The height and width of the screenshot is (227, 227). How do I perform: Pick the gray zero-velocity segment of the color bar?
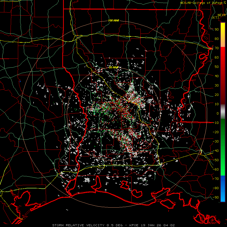point(223,112)
